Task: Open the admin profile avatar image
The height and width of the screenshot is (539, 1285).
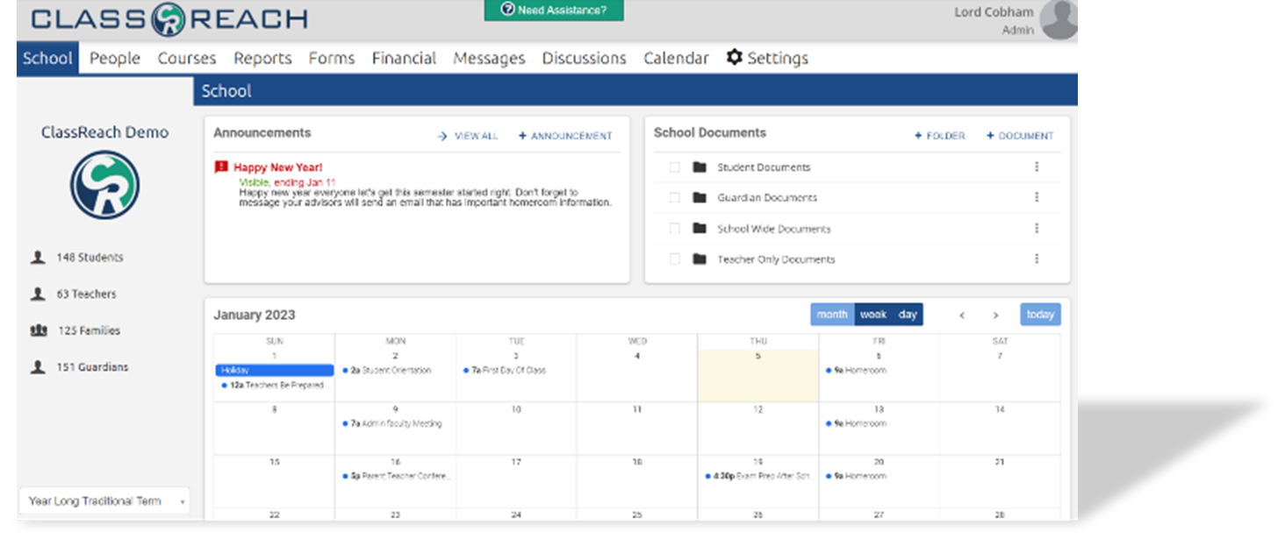Action: [1059, 19]
